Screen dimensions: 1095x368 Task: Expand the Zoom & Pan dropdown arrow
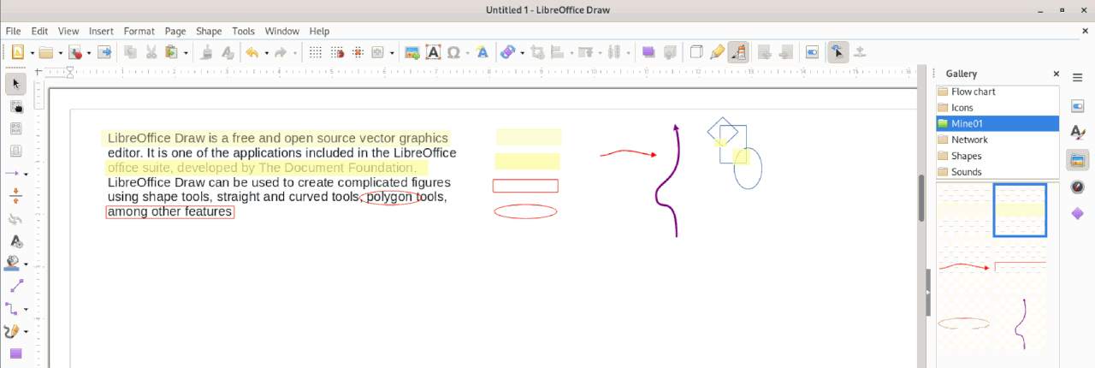[x=393, y=53]
